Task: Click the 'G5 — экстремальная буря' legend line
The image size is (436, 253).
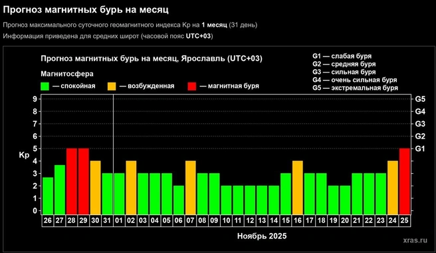Action: click(355, 88)
